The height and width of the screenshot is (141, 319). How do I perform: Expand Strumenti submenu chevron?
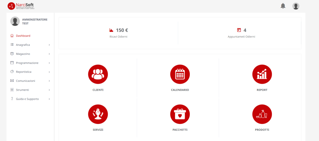[49, 90]
